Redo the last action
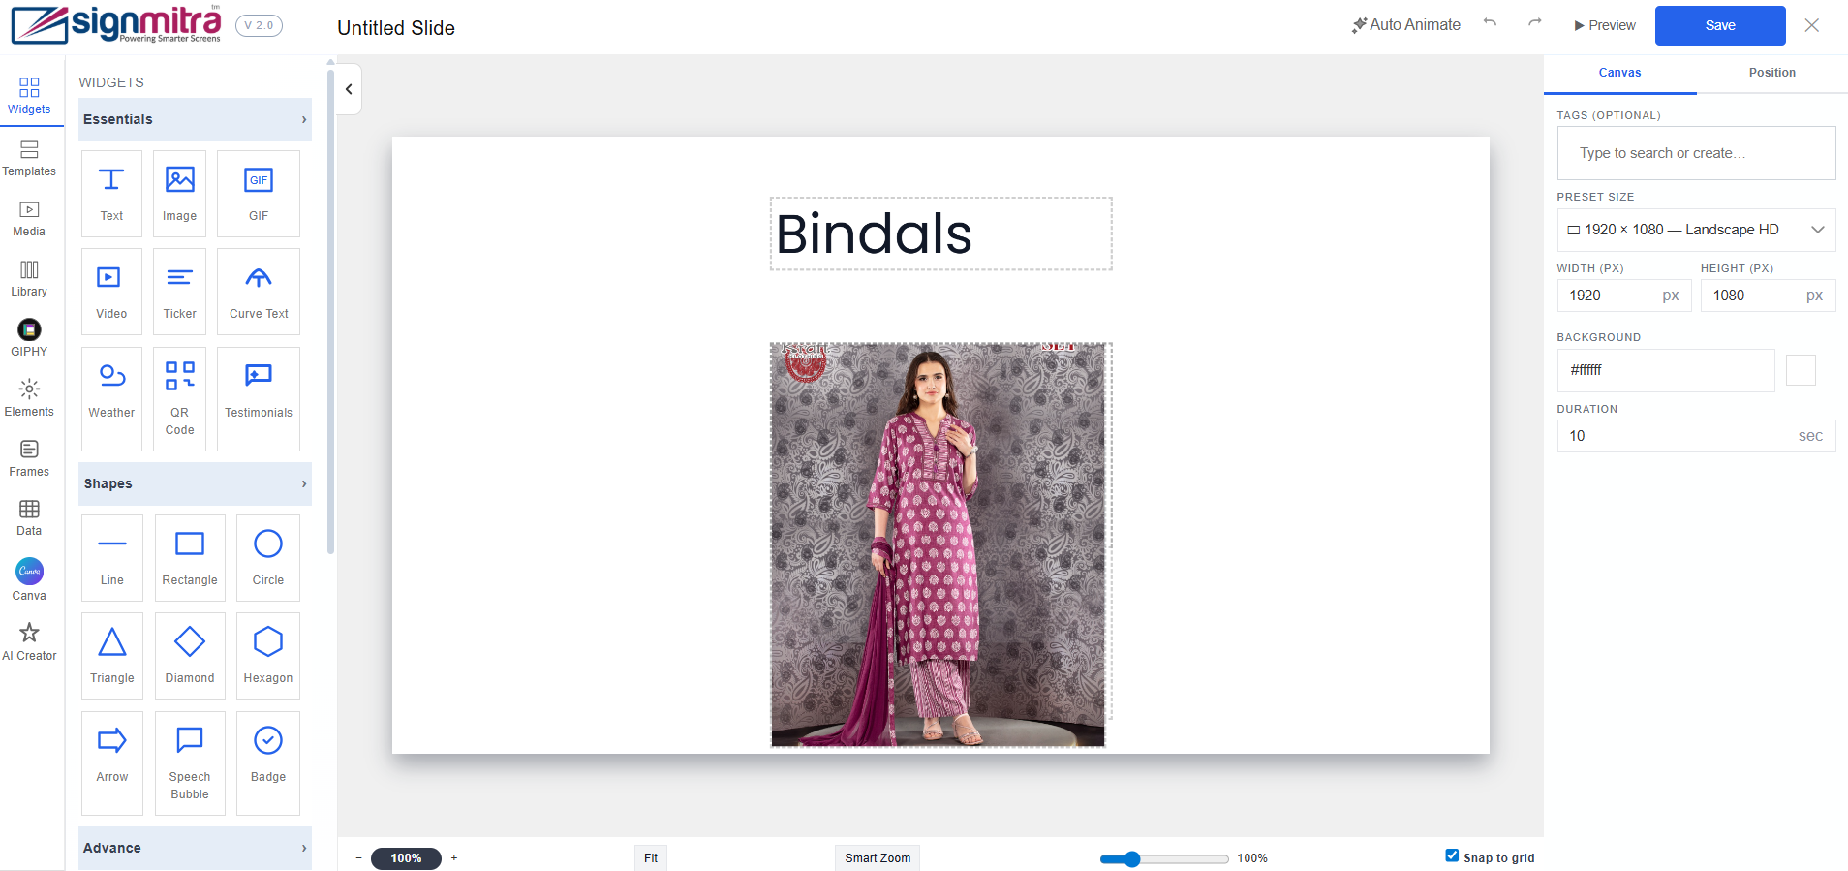The height and width of the screenshot is (871, 1848). [1534, 23]
